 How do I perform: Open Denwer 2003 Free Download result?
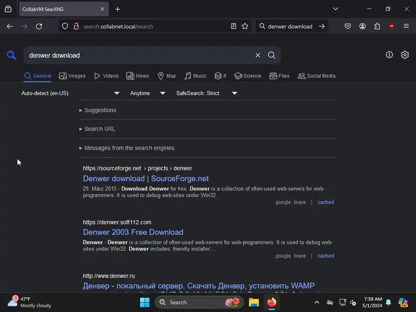[133, 232]
